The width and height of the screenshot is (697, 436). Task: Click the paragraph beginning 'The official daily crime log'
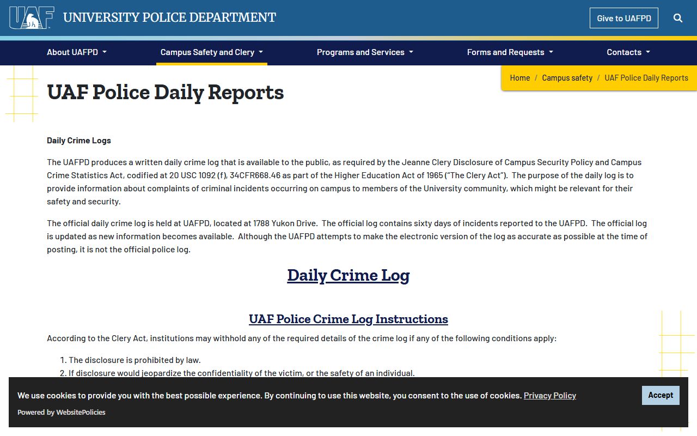click(x=347, y=237)
